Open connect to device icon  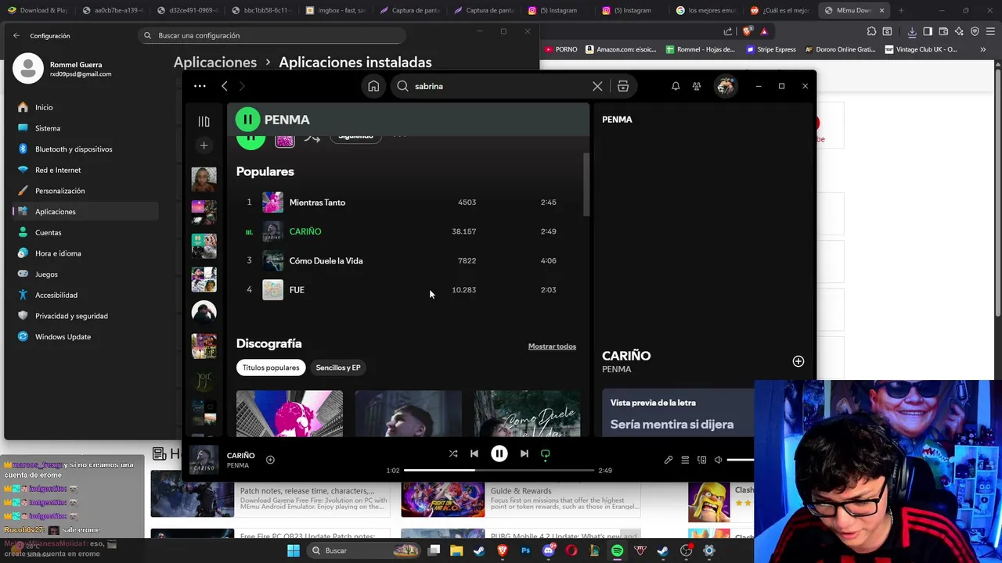[x=702, y=460]
